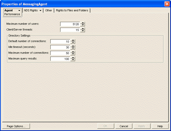Click the Cancel button
Screen dimensions: 171x131
point(124,126)
